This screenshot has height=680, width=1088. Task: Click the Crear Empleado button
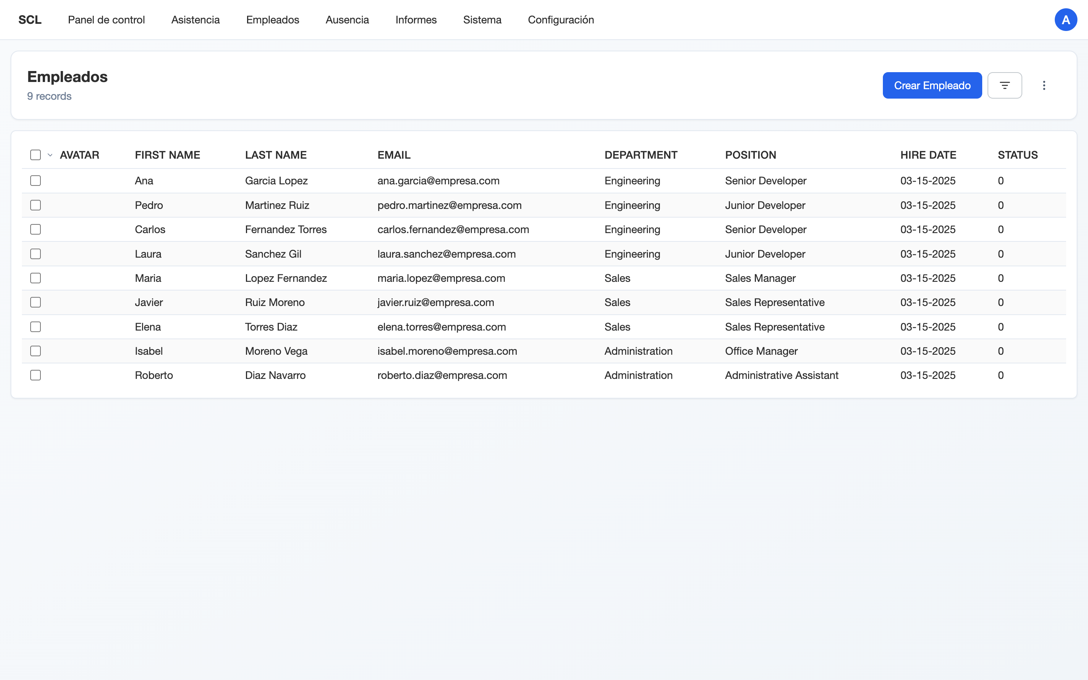point(932,85)
